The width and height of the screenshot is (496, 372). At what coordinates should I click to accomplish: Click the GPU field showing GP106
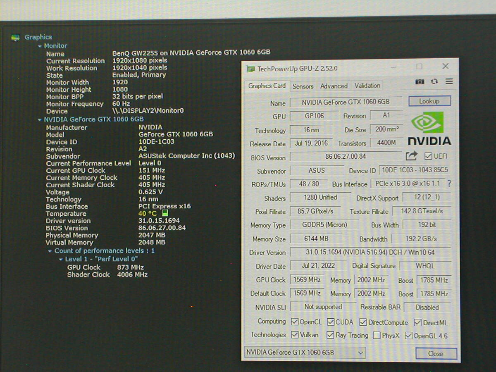315,116
